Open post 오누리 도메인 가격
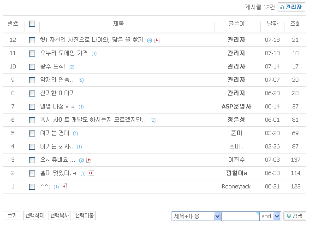309x227 pixels. [x=64, y=53]
